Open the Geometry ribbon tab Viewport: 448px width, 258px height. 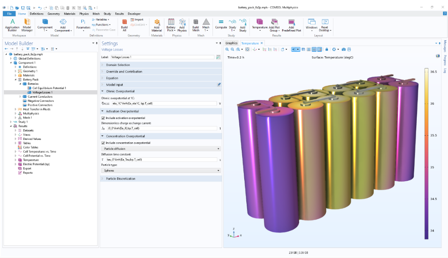pos(54,14)
